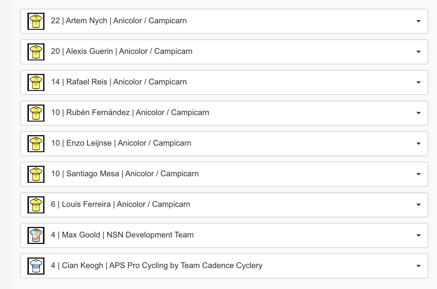
Task: Expand the Artem Nych row arrow
Action: [419, 21]
